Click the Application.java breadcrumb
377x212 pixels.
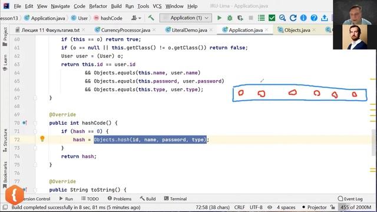coord(45,18)
